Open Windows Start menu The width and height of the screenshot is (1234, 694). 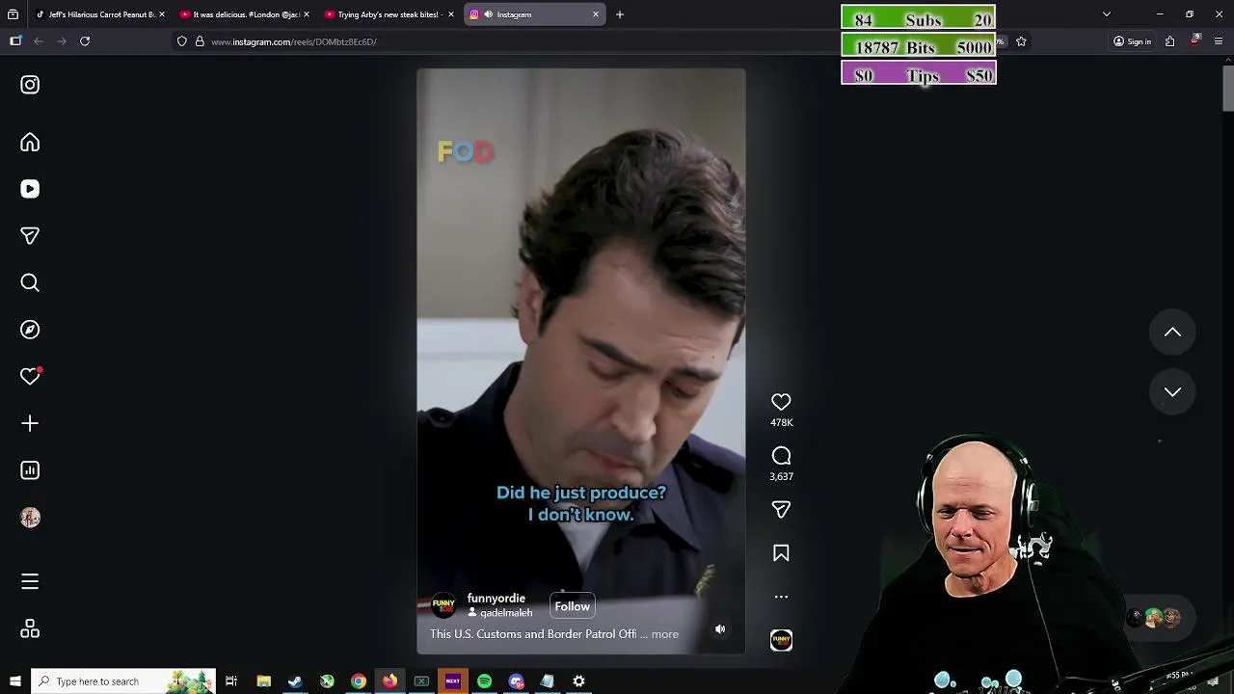15,681
